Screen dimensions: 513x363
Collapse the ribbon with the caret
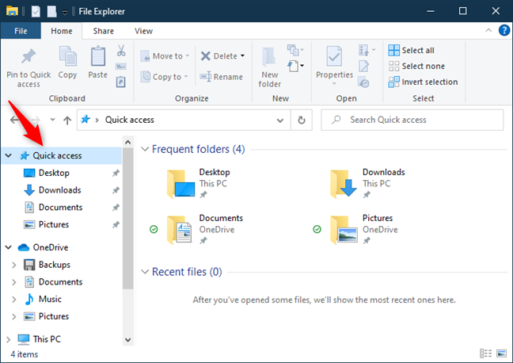click(x=488, y=30)
